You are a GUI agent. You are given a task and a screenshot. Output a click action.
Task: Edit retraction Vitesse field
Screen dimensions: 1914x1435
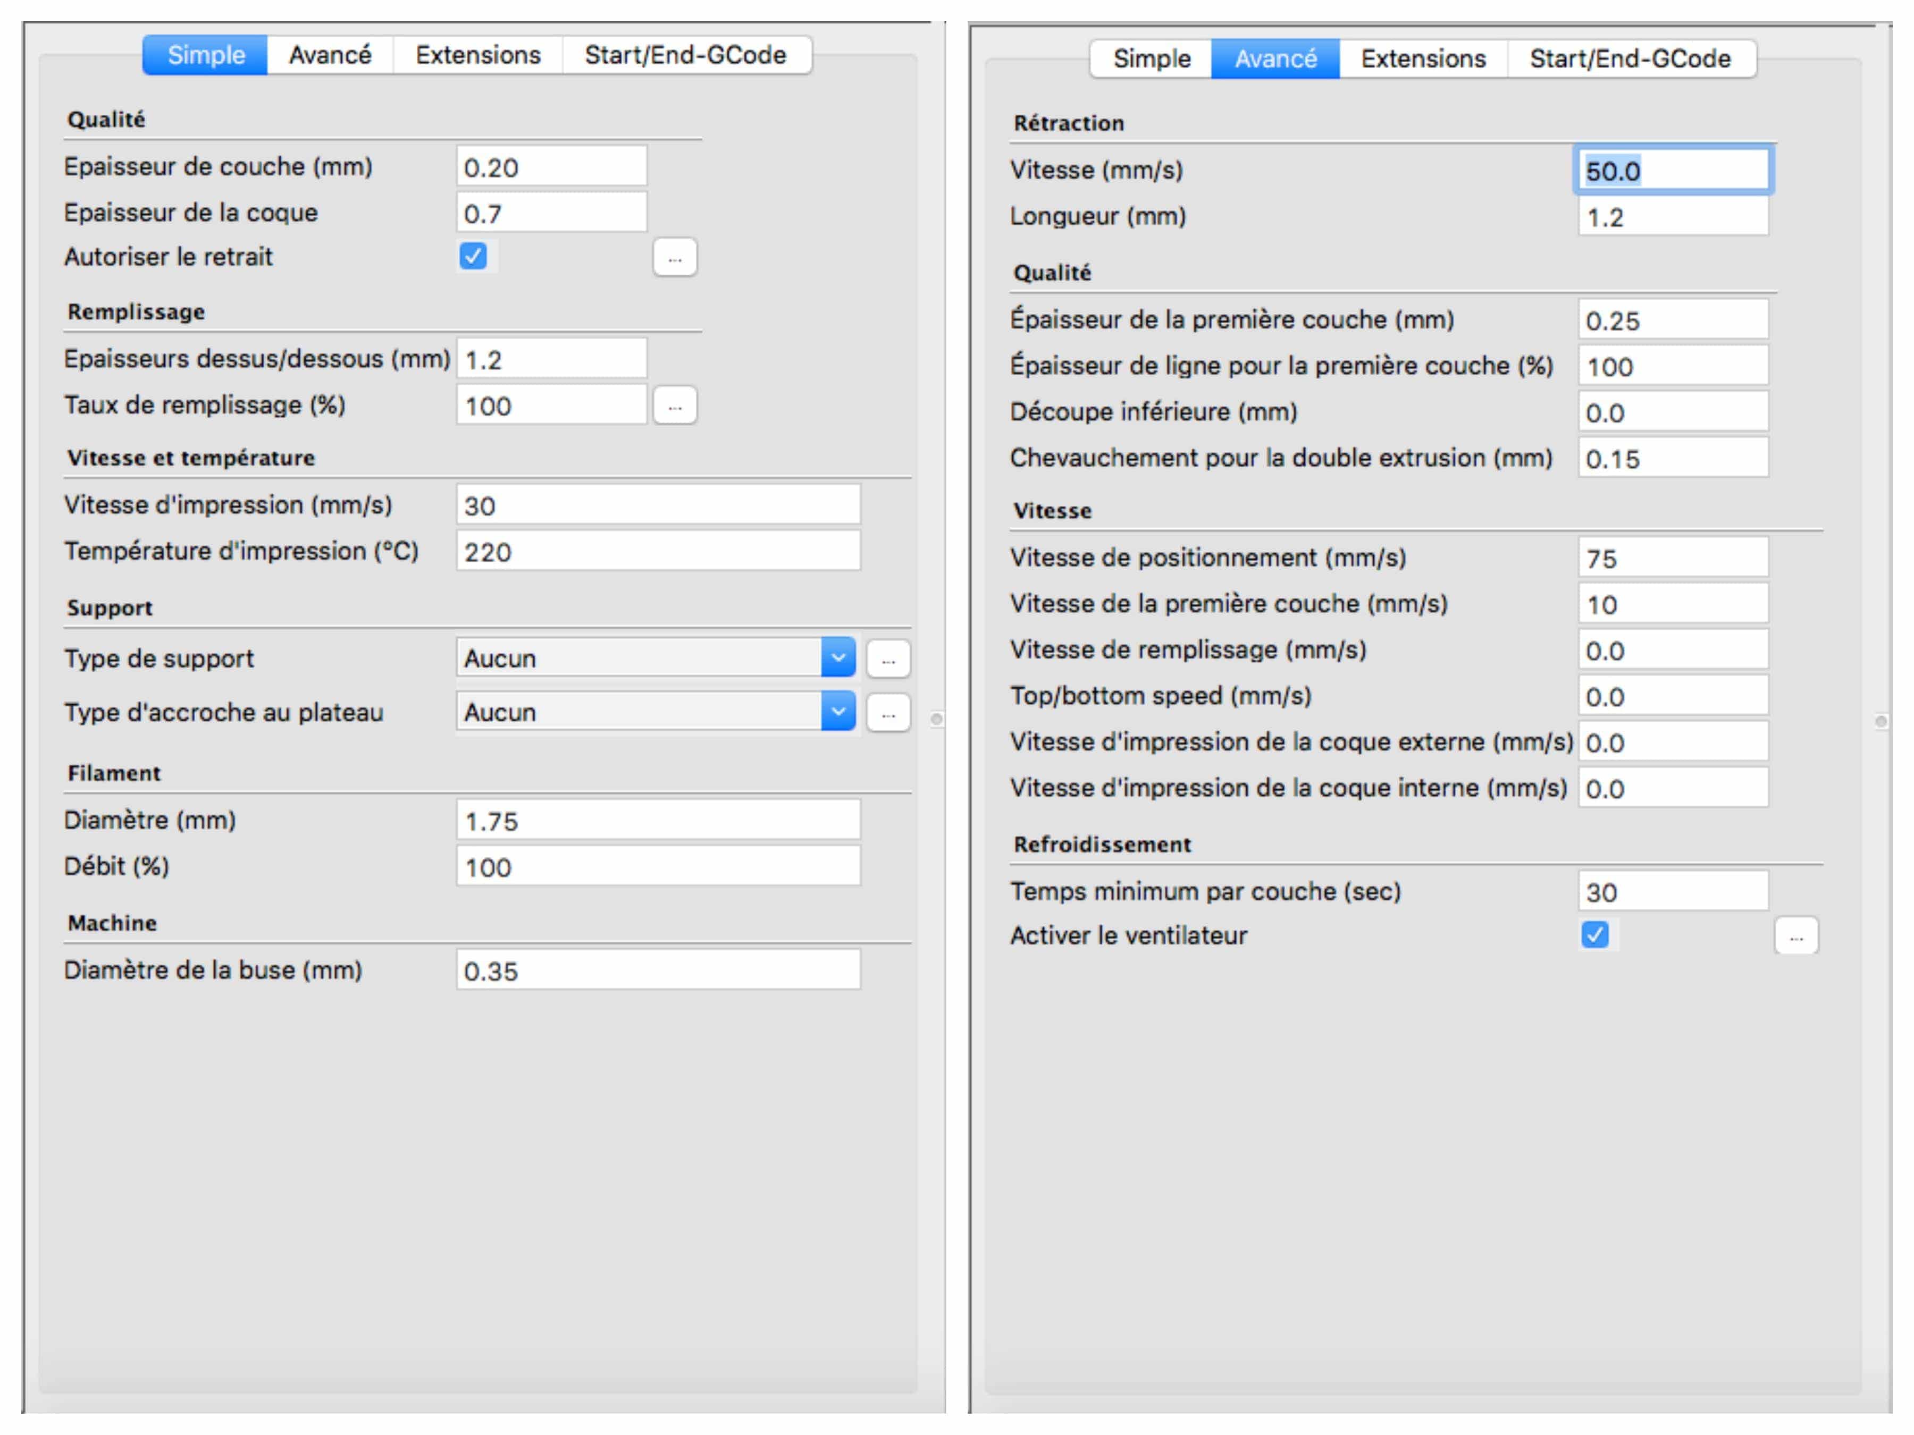(x=1674, y=170)
